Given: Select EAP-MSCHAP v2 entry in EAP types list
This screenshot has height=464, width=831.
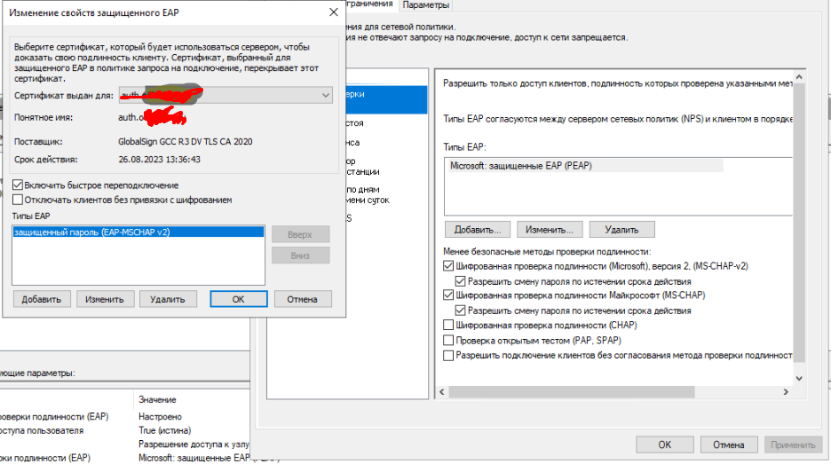Looking at the screenshot, I should (138, 232).
